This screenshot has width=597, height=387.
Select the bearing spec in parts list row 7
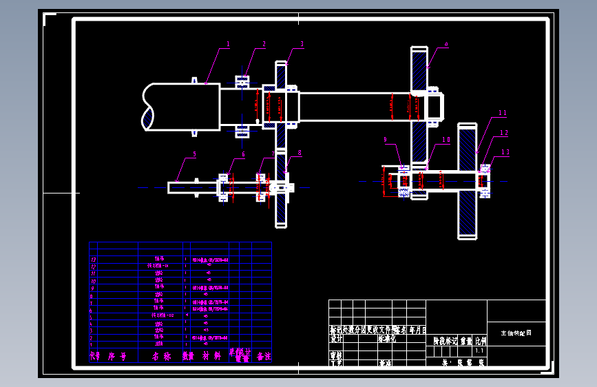tap(210, 302)
